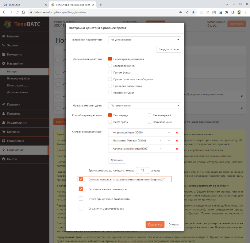Move Куприянов Иван down in list
Image resolution: width=250 pixels, height=243 pixels.
[169, 133]
